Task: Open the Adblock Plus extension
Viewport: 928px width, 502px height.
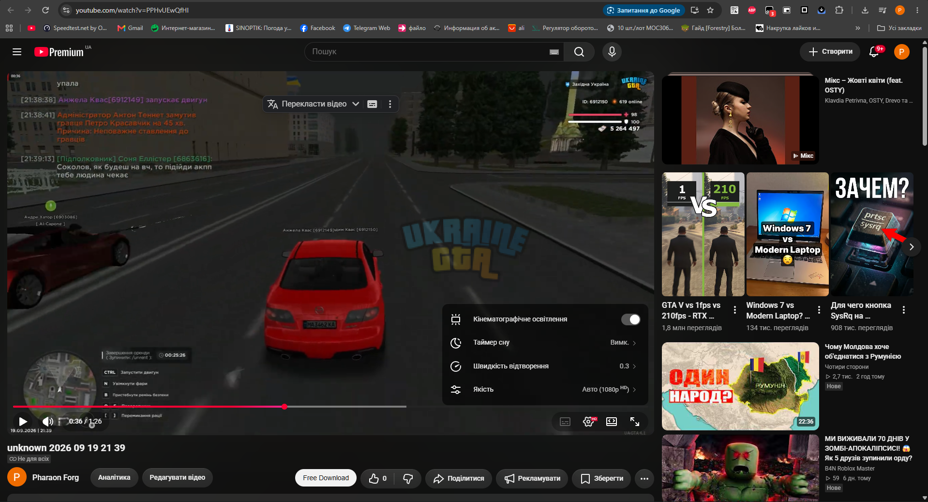Action: pos(752,10)
